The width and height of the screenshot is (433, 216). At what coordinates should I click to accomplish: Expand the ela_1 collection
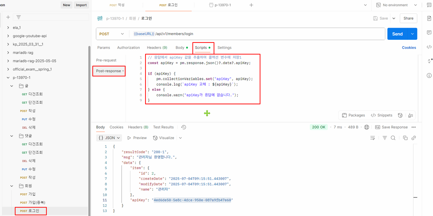click(x=8, y=27)
